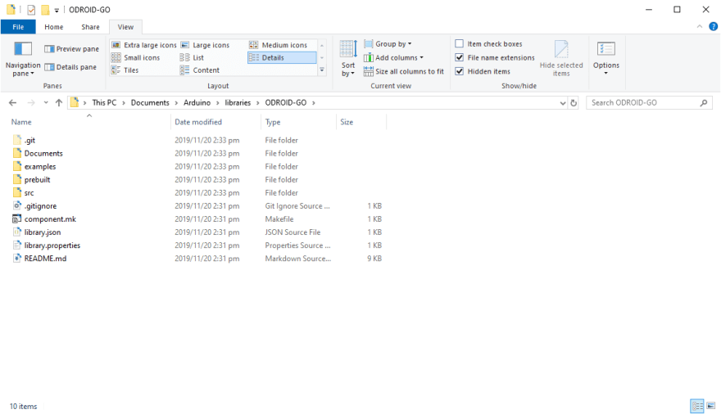Choose Extra large icons layout

[144, 45]
